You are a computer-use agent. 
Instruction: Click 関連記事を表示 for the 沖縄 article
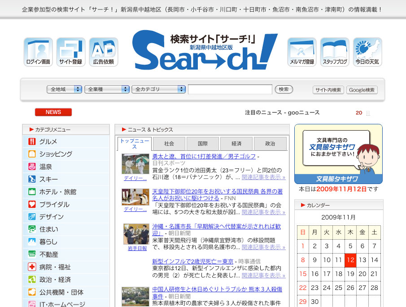(x=263, y=247)
